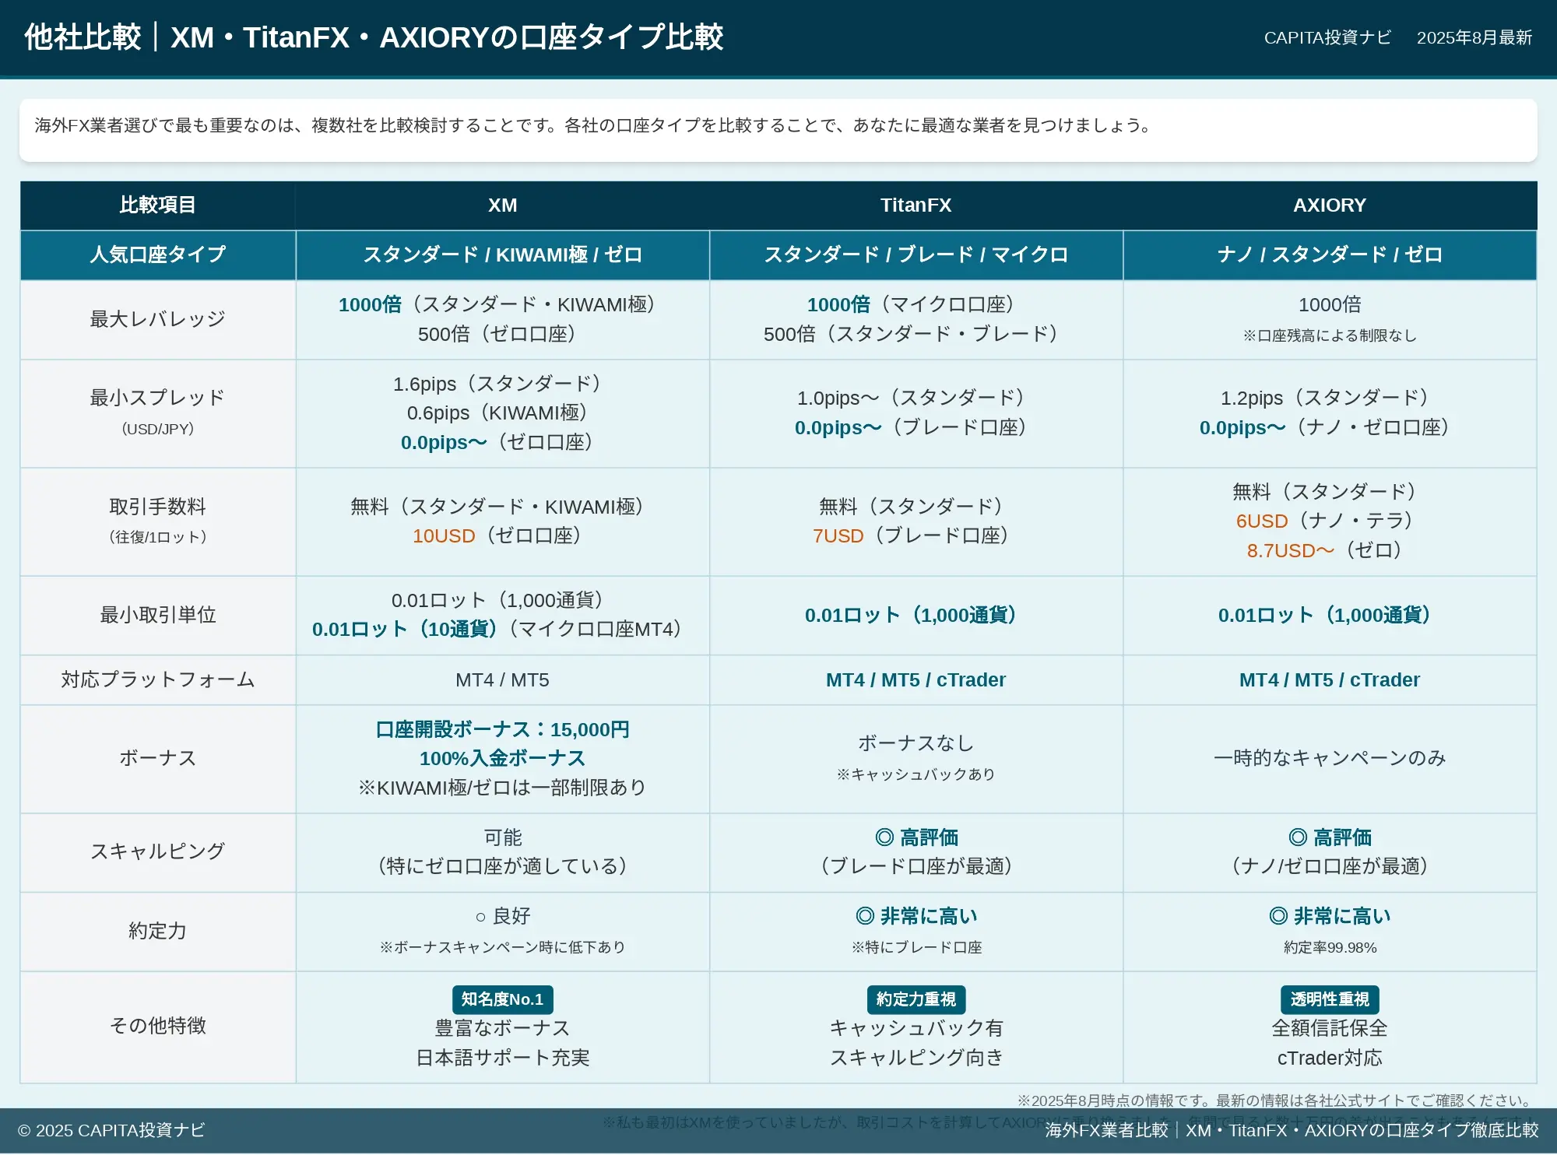Viewport: 1557px width, 1155px height.
Task: Click the ※口座残高による制限なし note
Action: click(1330, 335)
